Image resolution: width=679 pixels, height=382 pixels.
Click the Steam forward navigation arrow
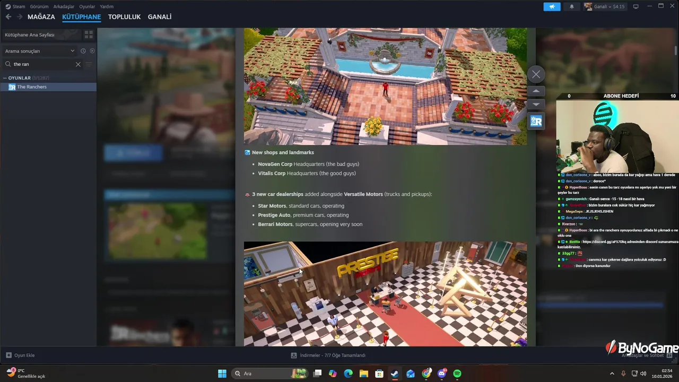coord(20,17)
